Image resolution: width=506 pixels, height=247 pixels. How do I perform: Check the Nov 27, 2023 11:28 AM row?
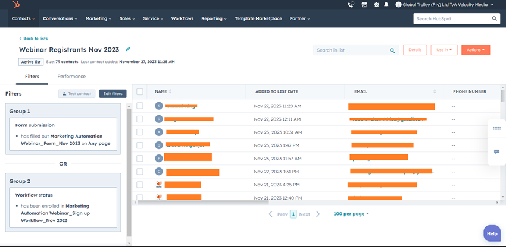140,106
